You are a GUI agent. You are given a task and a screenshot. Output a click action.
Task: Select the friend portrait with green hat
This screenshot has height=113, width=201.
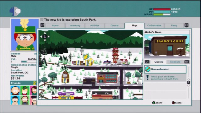pyautogui.click(x=25, y=90)
